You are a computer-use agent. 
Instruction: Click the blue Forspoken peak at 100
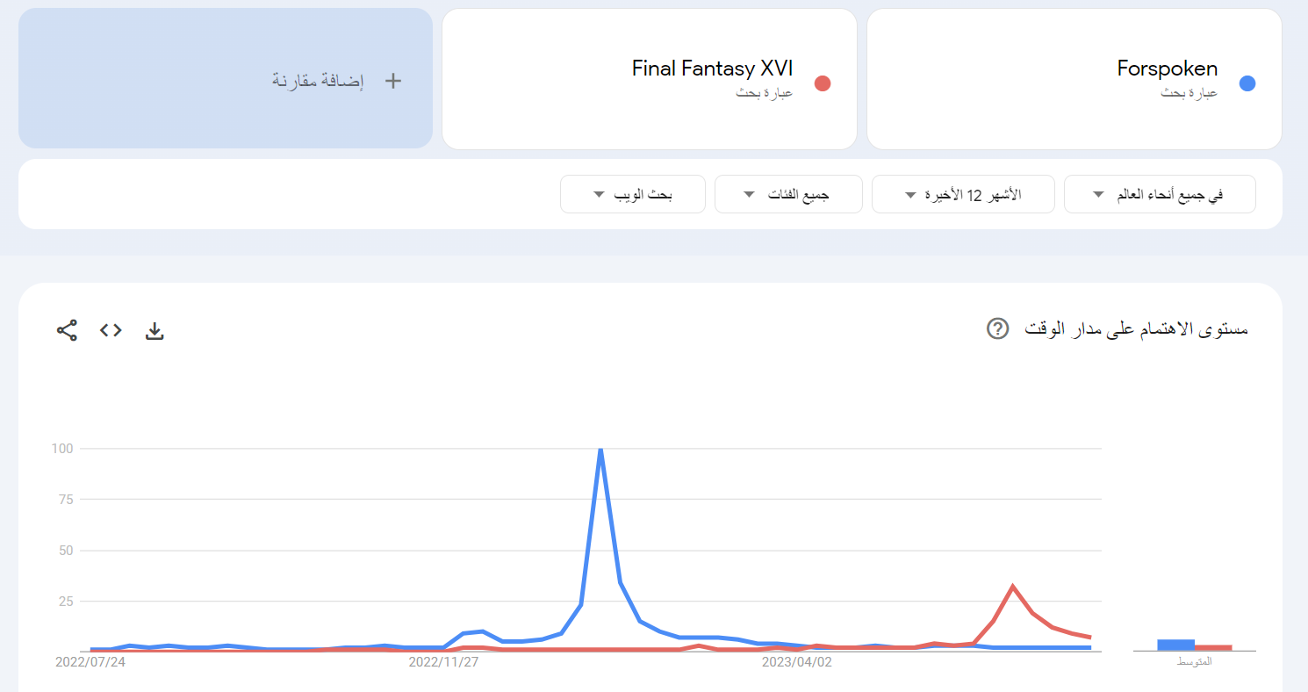[600, 450]
